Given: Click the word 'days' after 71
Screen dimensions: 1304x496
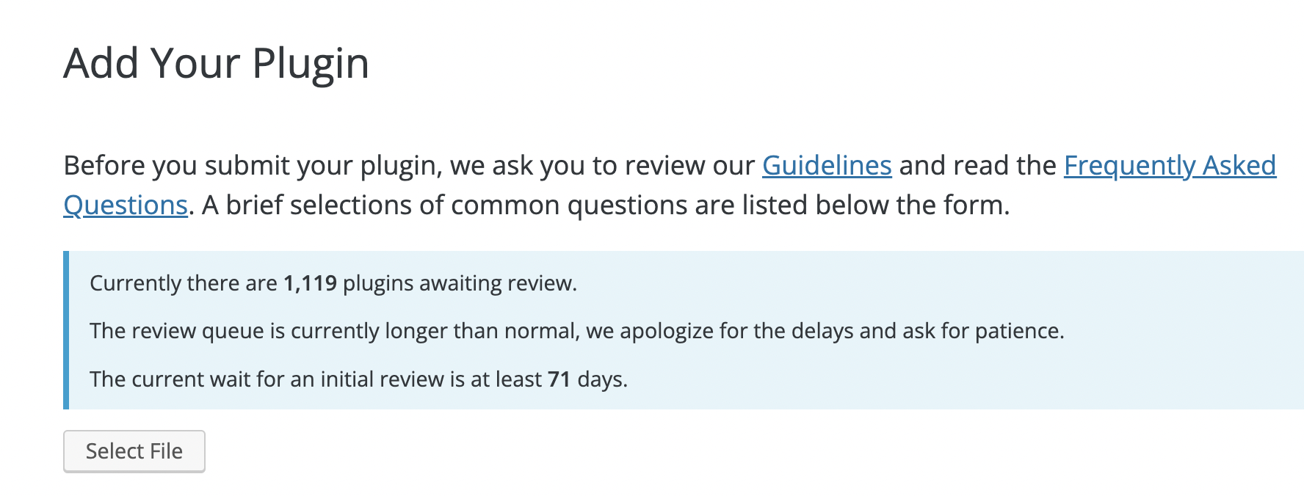Looking at the screenshot, I should point(601,379).
